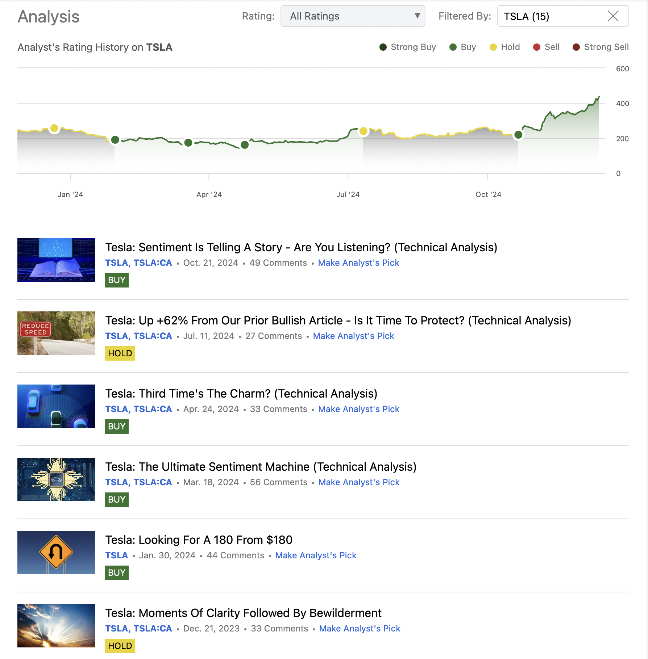
Task: Click the U-turn sign thumbnail
Action: (56, 553)
